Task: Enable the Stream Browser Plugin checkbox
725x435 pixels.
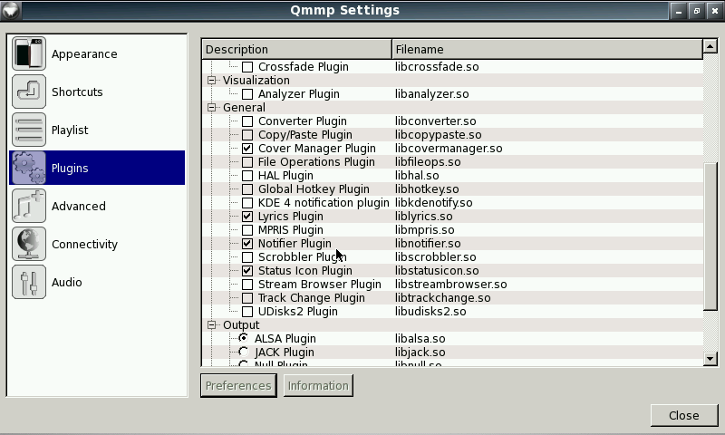Action: [247, 285]
